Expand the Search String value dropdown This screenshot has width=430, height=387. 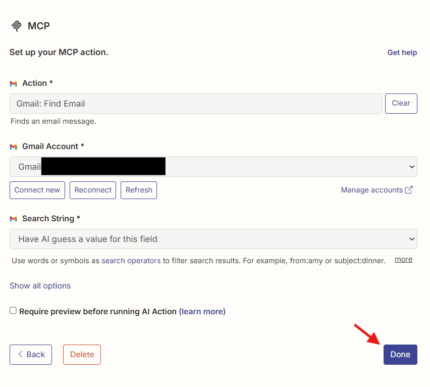pyautogui.click(x=213, y=239)
